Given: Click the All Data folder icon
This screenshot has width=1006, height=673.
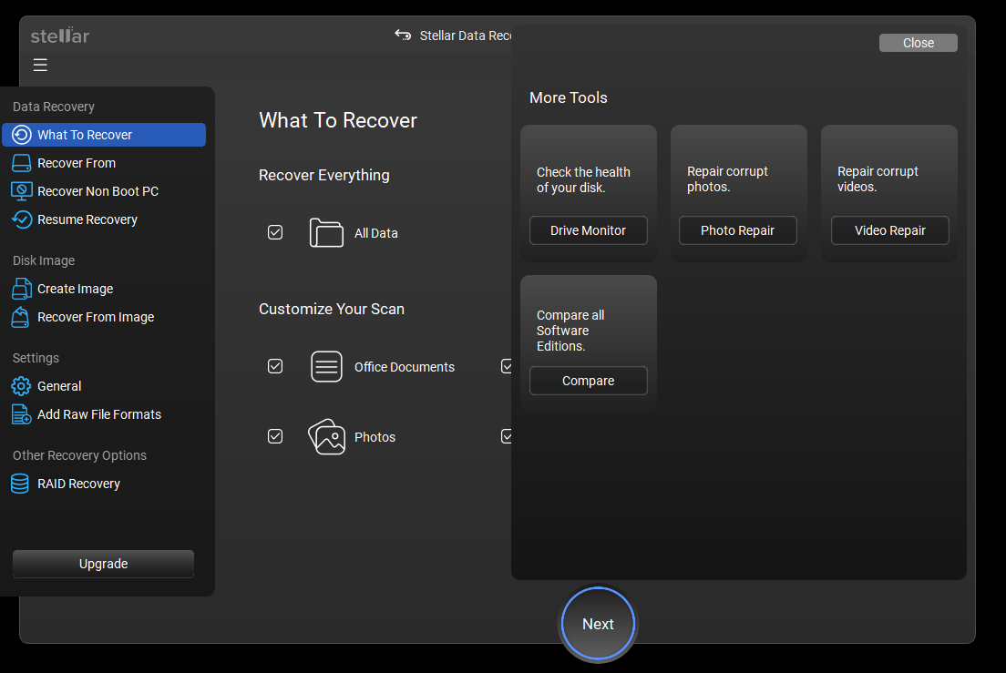Looking at the screenshot, I should pos(326,232).
